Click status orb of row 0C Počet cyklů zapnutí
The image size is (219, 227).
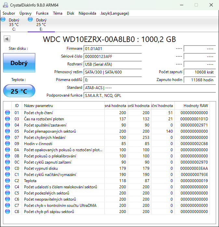pyautogui.click(x=7, y=162)
